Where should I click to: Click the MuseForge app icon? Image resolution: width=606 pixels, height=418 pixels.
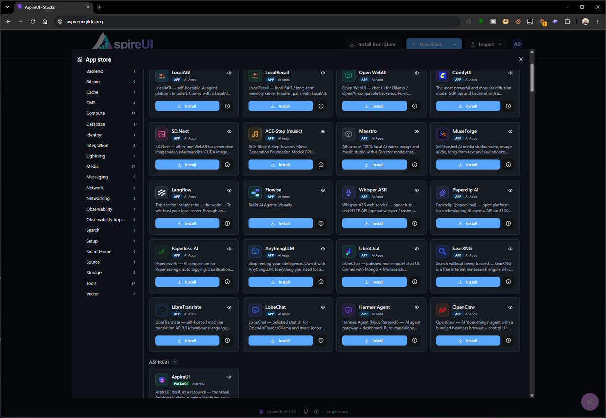[442, 134]
